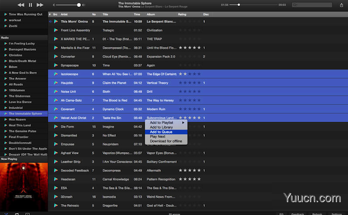Screen dimensions: 348x215
Task: Click the playlist icon next to Zsolti
Action: click(x=5, y=26)
